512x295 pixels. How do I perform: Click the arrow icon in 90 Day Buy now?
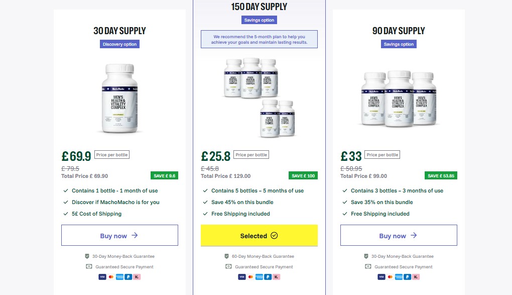pyautogui.click(x=414, y=235)
